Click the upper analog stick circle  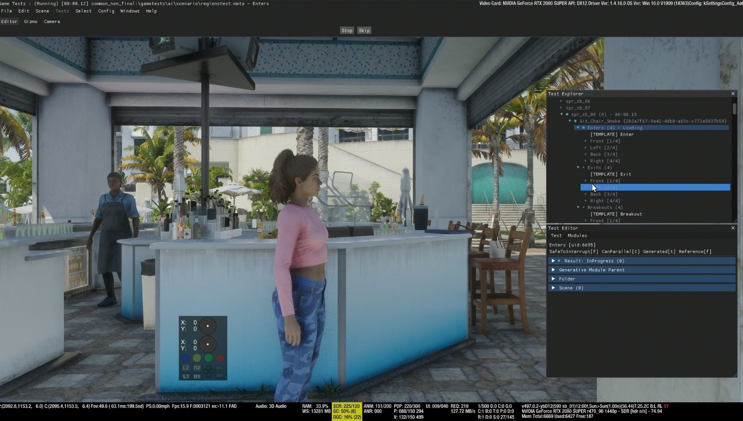[207, 325]
